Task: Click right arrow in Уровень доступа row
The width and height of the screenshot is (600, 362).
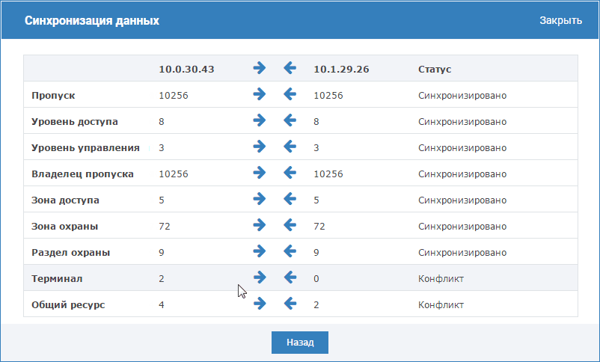Action: pos(260,120)
